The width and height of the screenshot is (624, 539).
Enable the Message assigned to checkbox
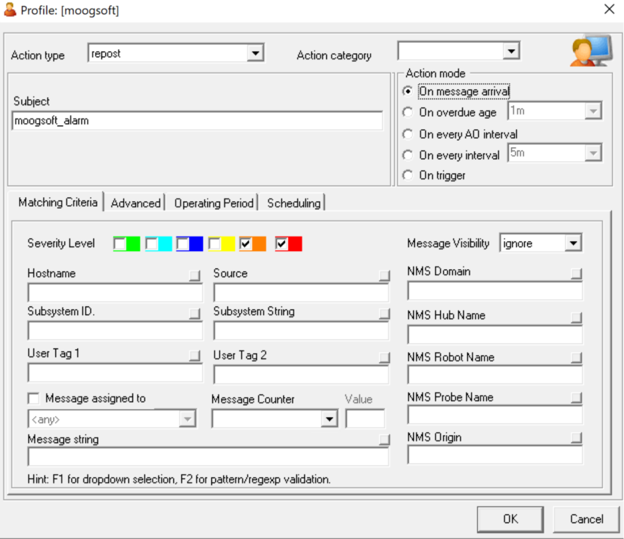(34, 398)
